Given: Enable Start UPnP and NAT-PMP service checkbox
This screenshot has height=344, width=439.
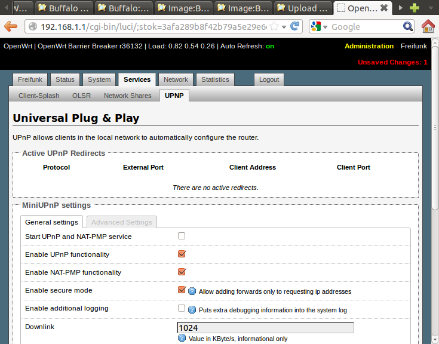Looking at the screenshot, I should tap(182, 236).
